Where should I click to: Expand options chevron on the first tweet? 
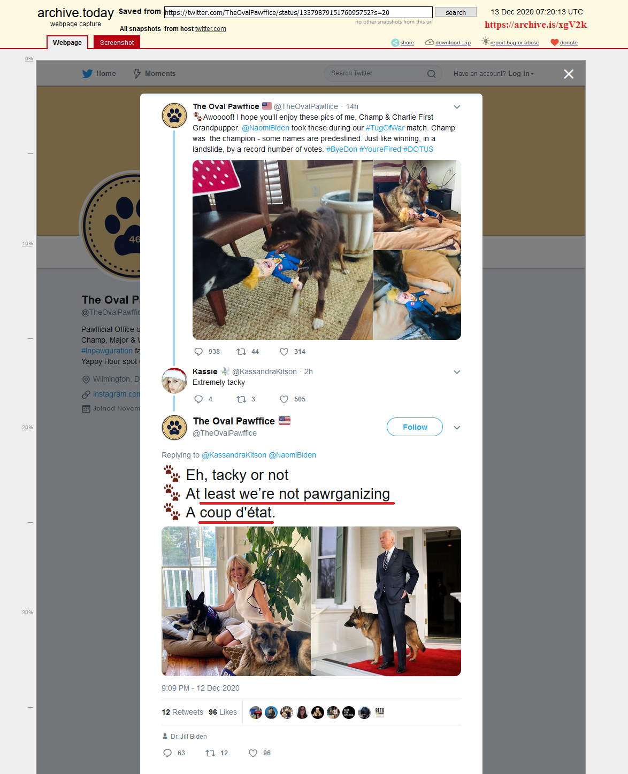(x=457, y=107)
